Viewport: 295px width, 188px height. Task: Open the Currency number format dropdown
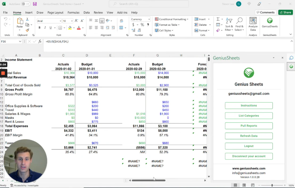click(x=149, y=19)
